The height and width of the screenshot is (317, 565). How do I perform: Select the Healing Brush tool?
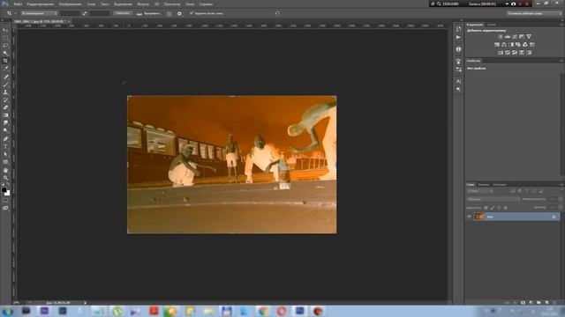pyautogui.click(x=5, y=77)
